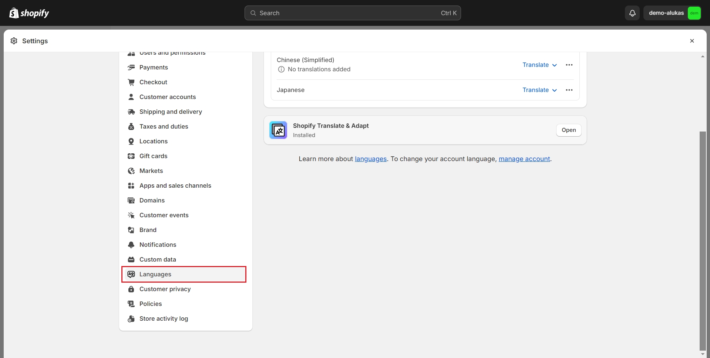Expand the Translate dropdown for Chinese (Simplified)

pyautogui.click(x=539, y=65)
